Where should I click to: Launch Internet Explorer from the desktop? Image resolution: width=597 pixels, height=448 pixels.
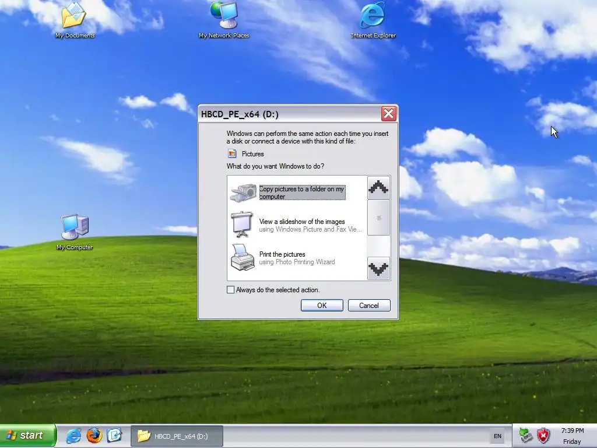(373, 19)
